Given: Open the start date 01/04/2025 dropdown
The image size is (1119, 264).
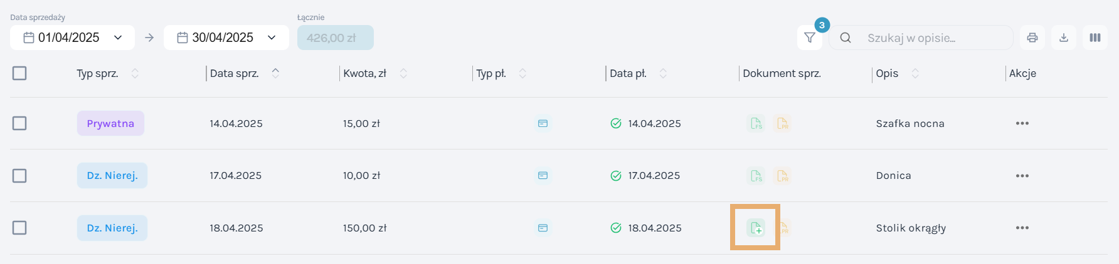Looking at the screenshot, I should pos(72,38).
